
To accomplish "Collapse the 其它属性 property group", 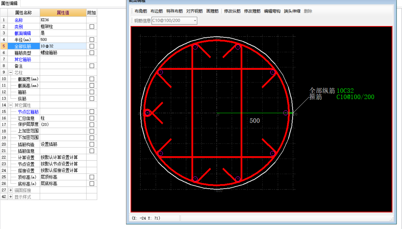I will [x=11, y=105].
